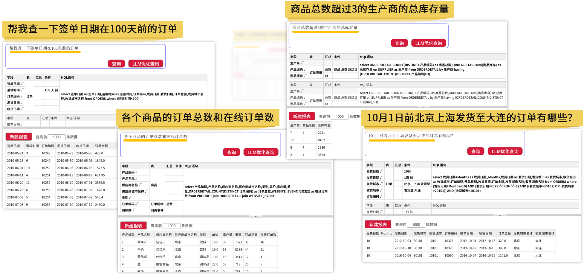Collapse the panel above the 产品编码 results table
The image size is (584, 275).
coord(256,216)
